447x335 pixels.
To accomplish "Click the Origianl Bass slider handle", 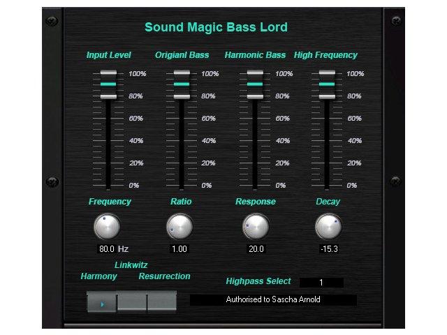I will tap(182, 84).
